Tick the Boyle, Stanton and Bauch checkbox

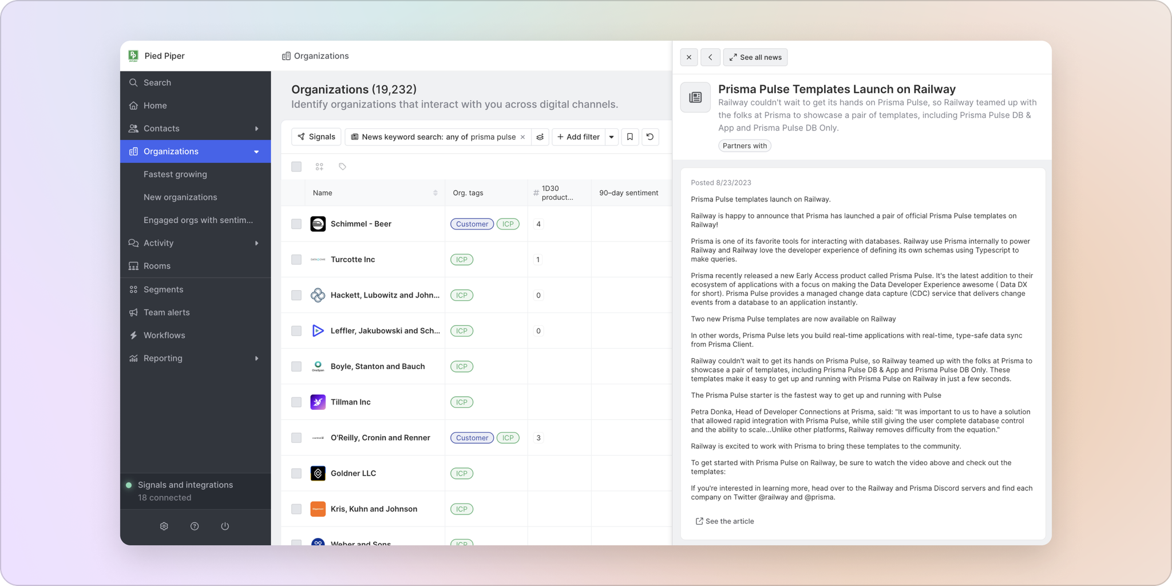[x=296, y=366]
